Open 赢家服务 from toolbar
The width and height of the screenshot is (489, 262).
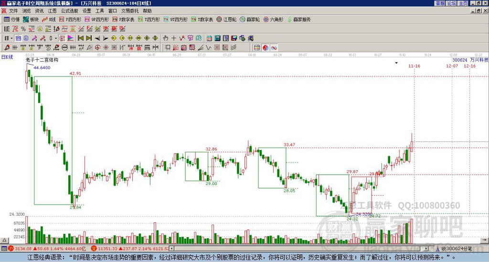tap(299, 19)
